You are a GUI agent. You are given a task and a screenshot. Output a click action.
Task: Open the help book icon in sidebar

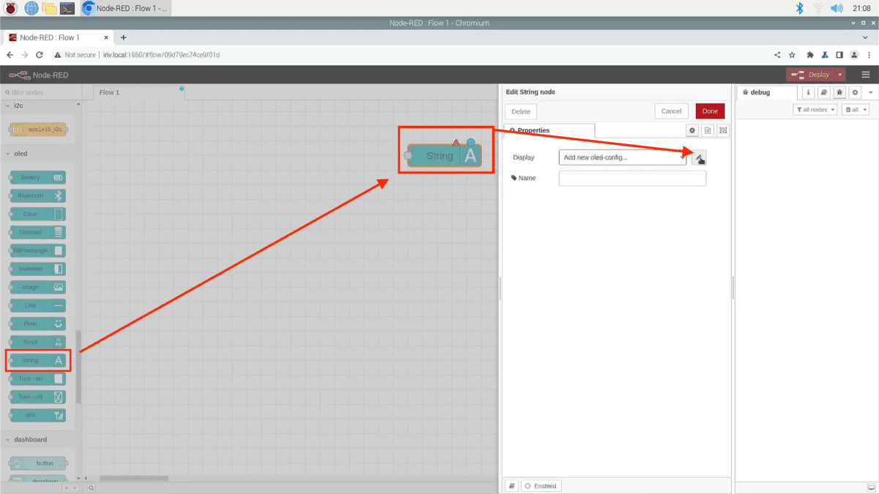coord(824,92)
